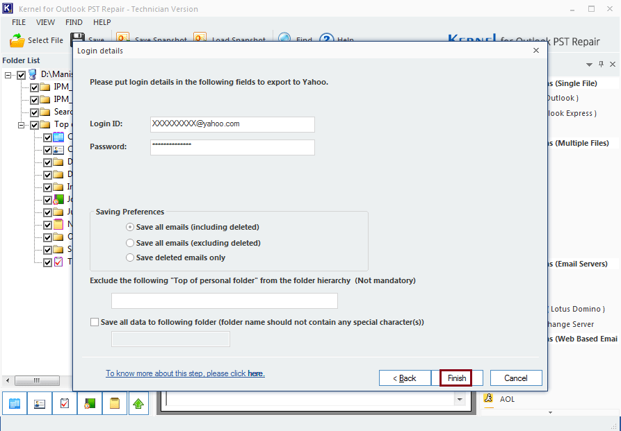Uncheck the checkbox beside the contact card icon

(x=47, y=150)
